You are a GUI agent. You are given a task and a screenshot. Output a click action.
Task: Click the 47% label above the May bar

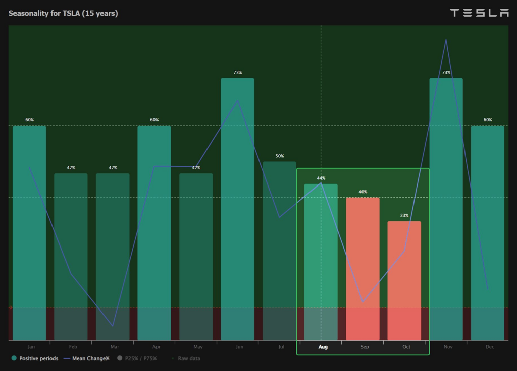pos(196,168)
